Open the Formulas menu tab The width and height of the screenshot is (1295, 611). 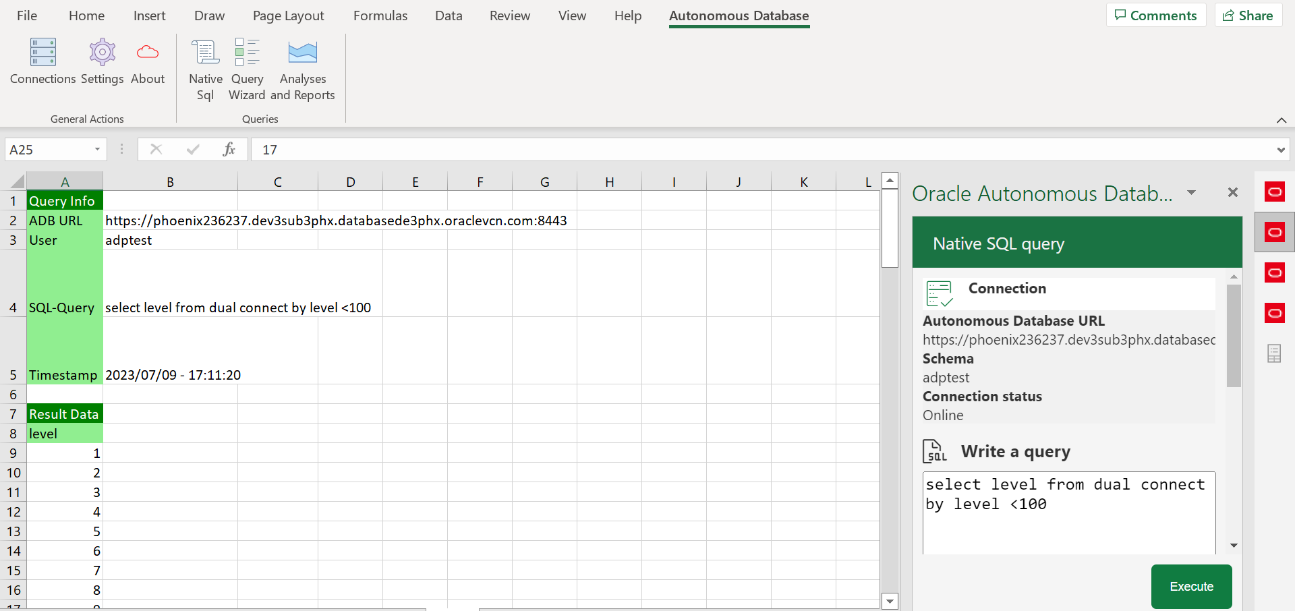[380, 15]
